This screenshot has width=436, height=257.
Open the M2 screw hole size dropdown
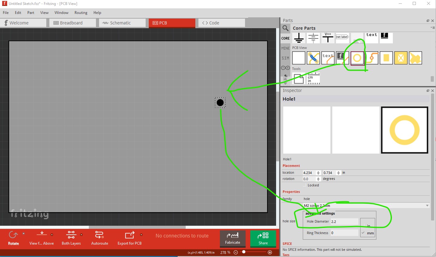point(366,205)
